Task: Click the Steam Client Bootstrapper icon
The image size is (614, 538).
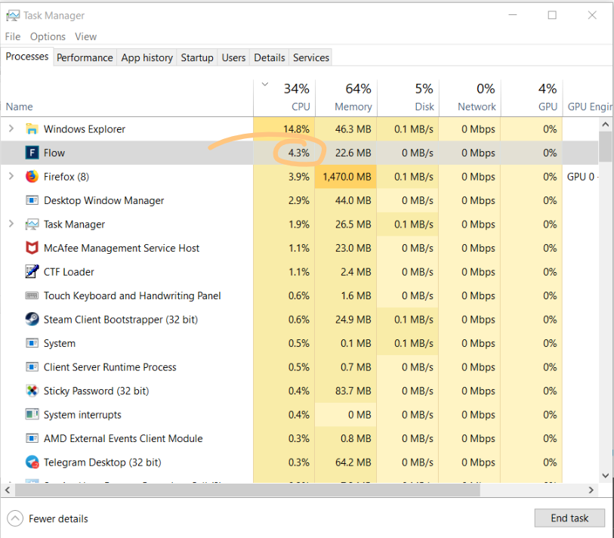Action: [32, 320]
